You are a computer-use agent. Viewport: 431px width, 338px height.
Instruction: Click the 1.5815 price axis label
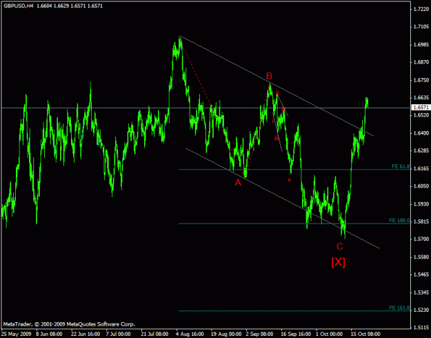tap(421, 221)
